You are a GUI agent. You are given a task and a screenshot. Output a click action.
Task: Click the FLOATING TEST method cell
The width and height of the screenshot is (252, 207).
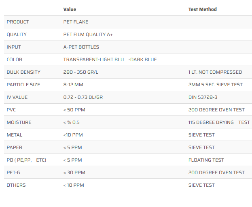click(206, 160)
